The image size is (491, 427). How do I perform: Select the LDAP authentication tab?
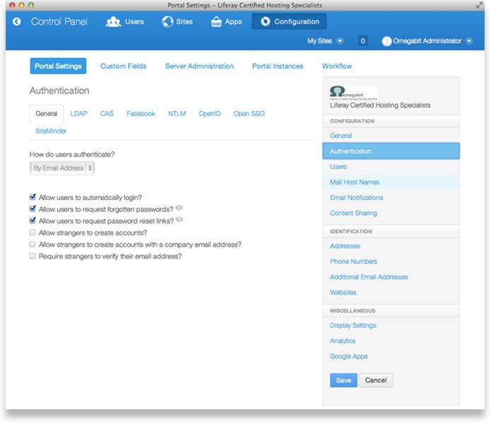(x=78, y=114)
